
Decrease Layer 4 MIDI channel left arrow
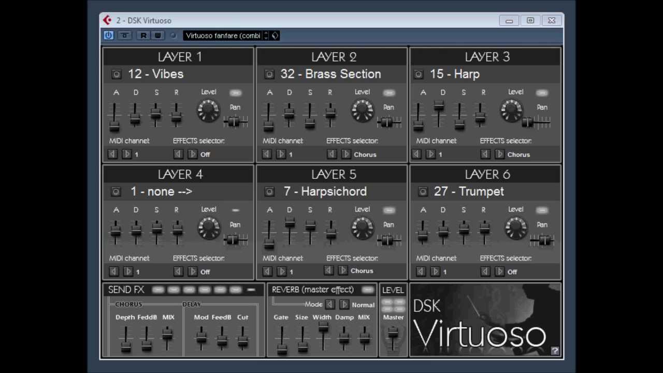114,271
